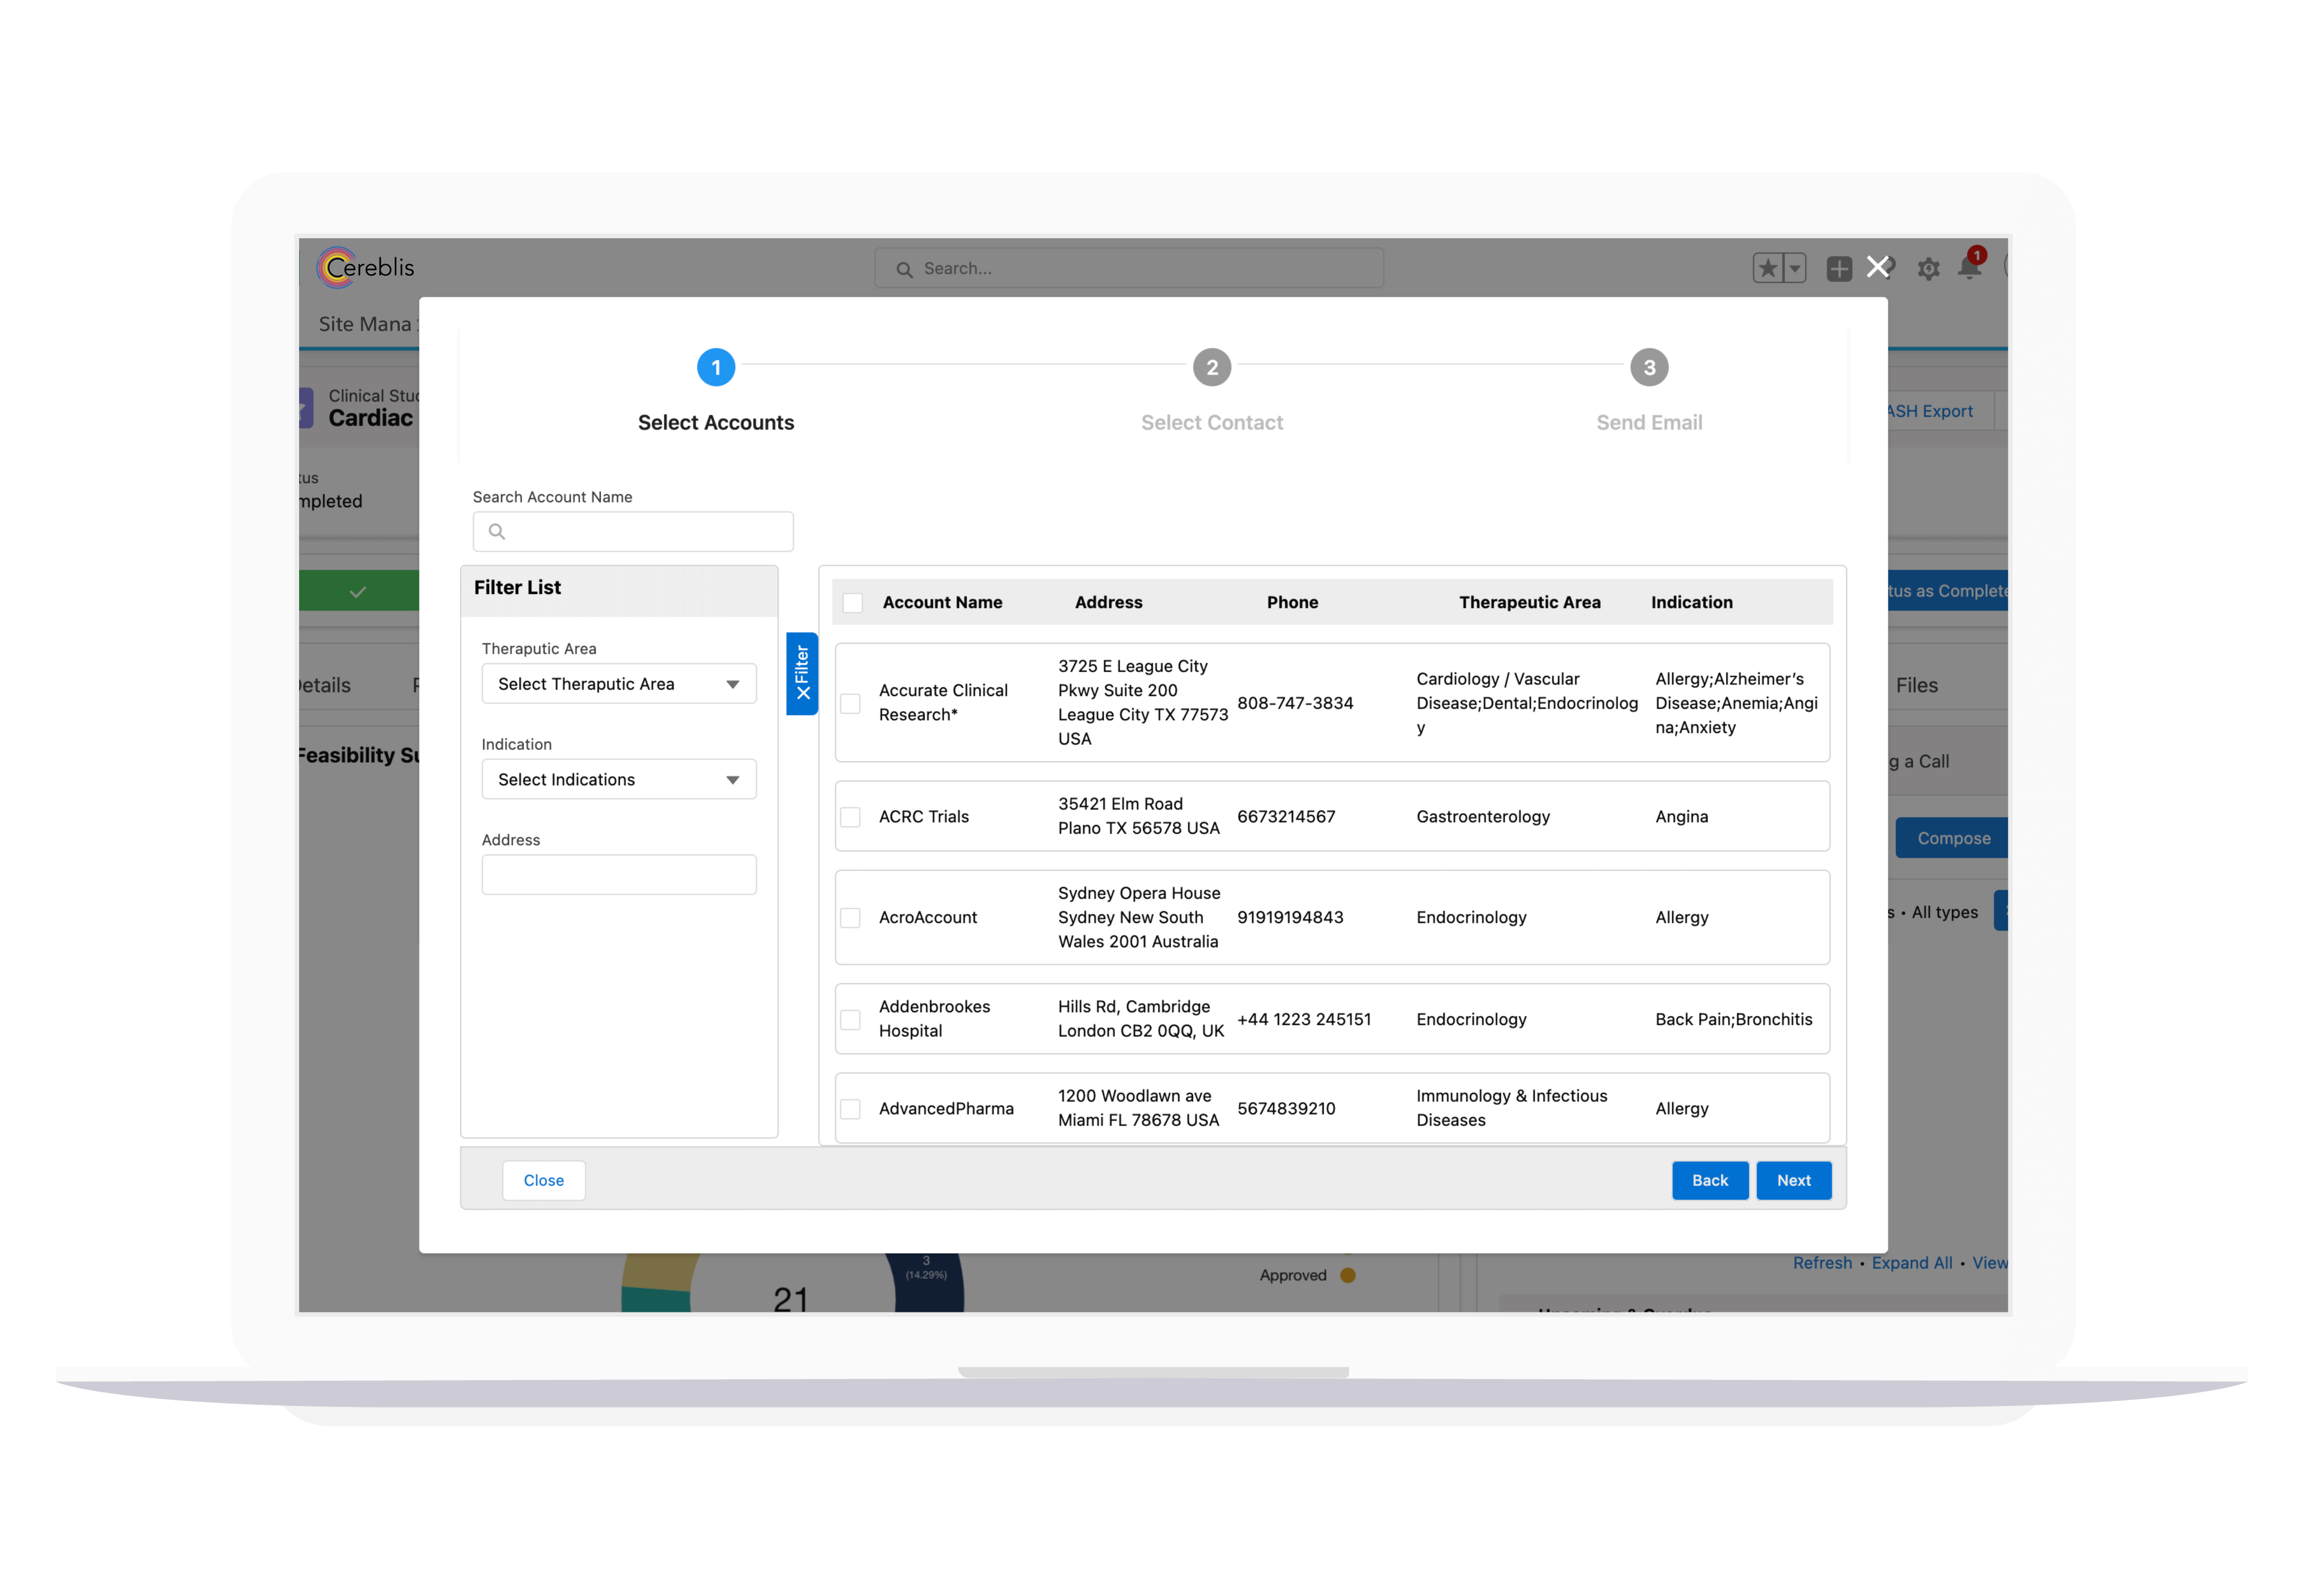Check the AdvancedPharma row checkbox

(x=850, y=1108)
